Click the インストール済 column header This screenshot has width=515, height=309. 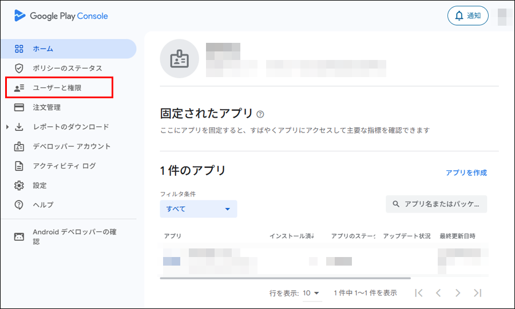[292, 236]
